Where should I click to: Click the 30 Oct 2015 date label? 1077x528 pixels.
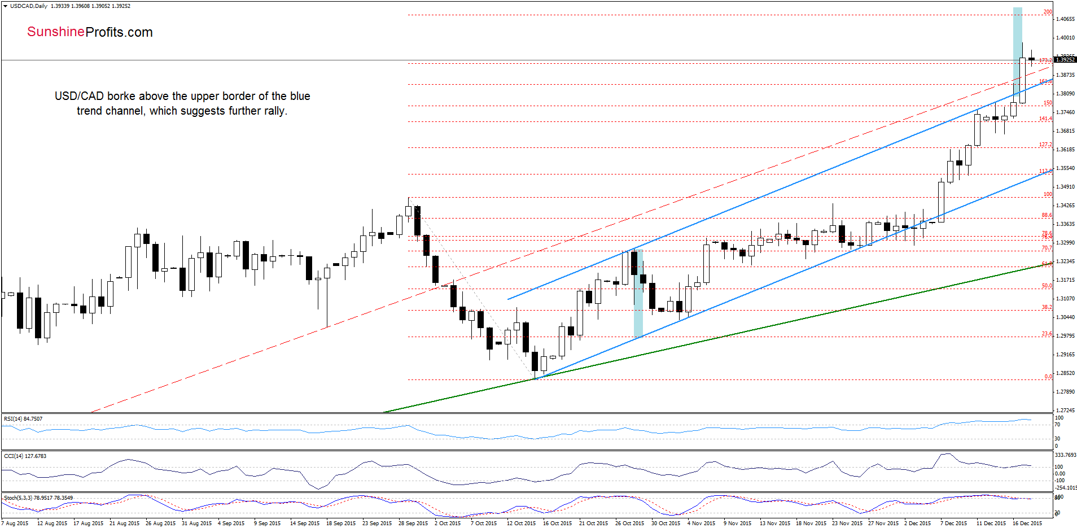[666, 523]
